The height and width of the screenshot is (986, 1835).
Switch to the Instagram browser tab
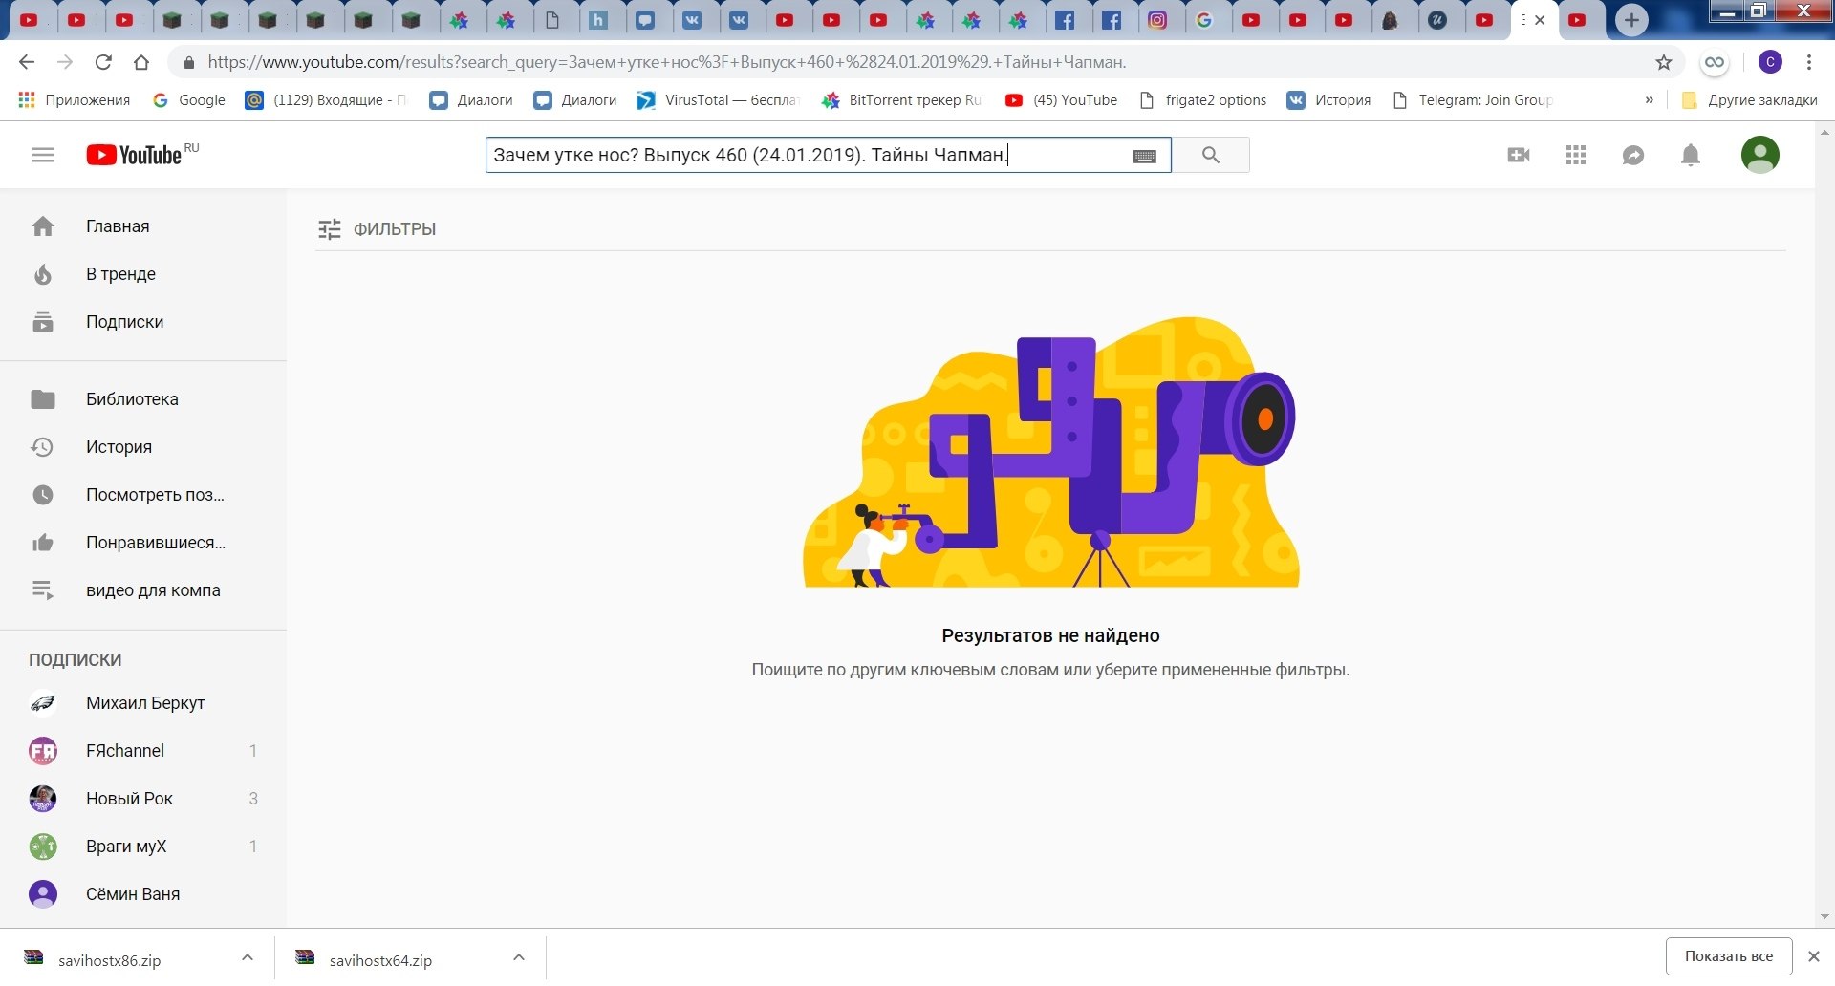[x=1157, y=20]
